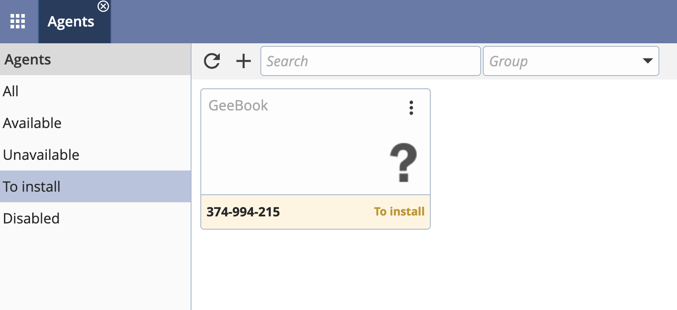Click the Group dropdown arrow

647,61
